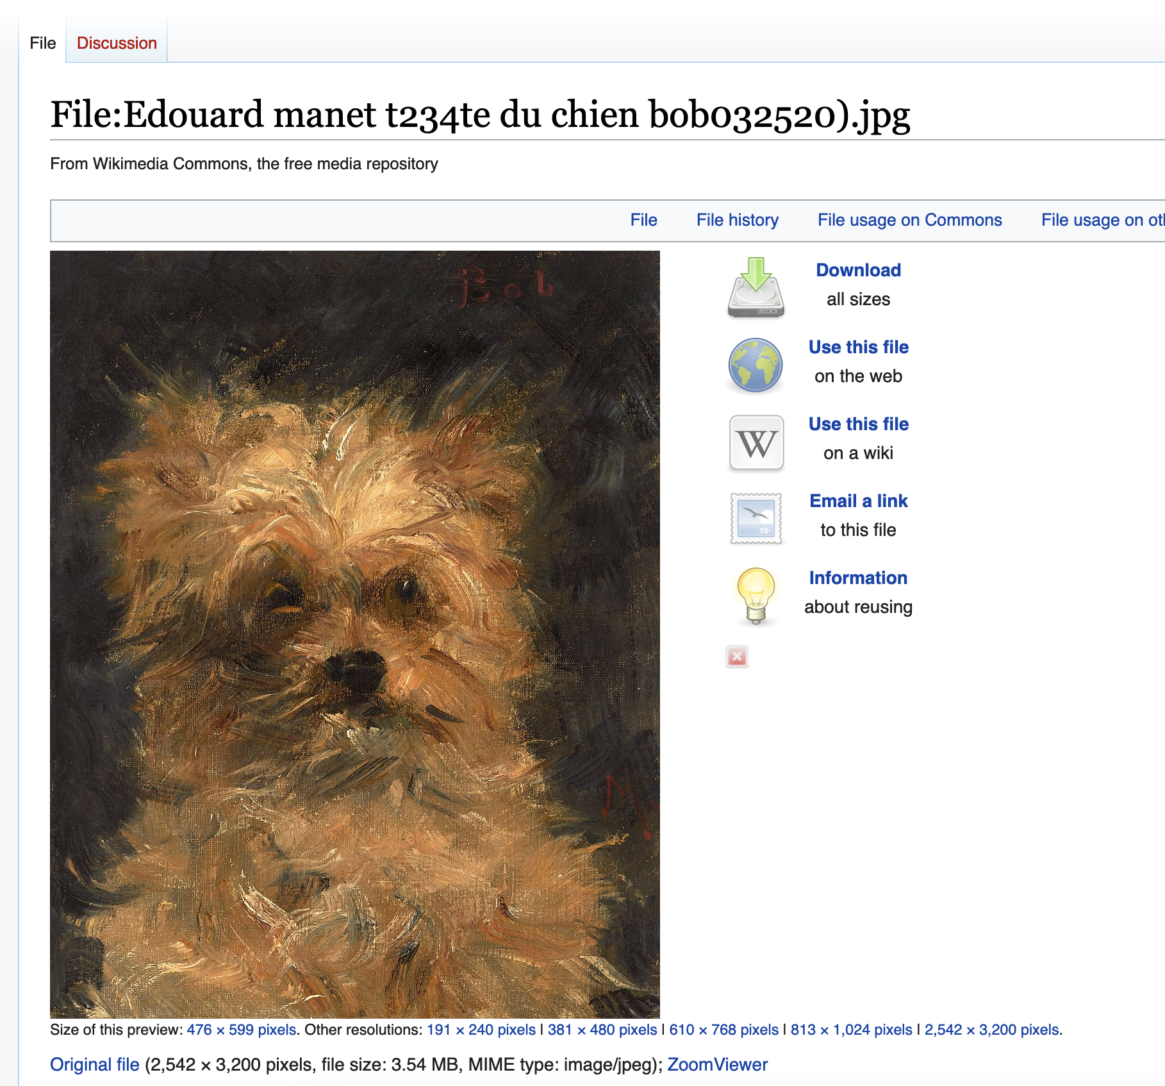The width and height of the screenshot is (1165, 1086).
Task: Jump to File section in navigation bar
Action: click(643, 220)
